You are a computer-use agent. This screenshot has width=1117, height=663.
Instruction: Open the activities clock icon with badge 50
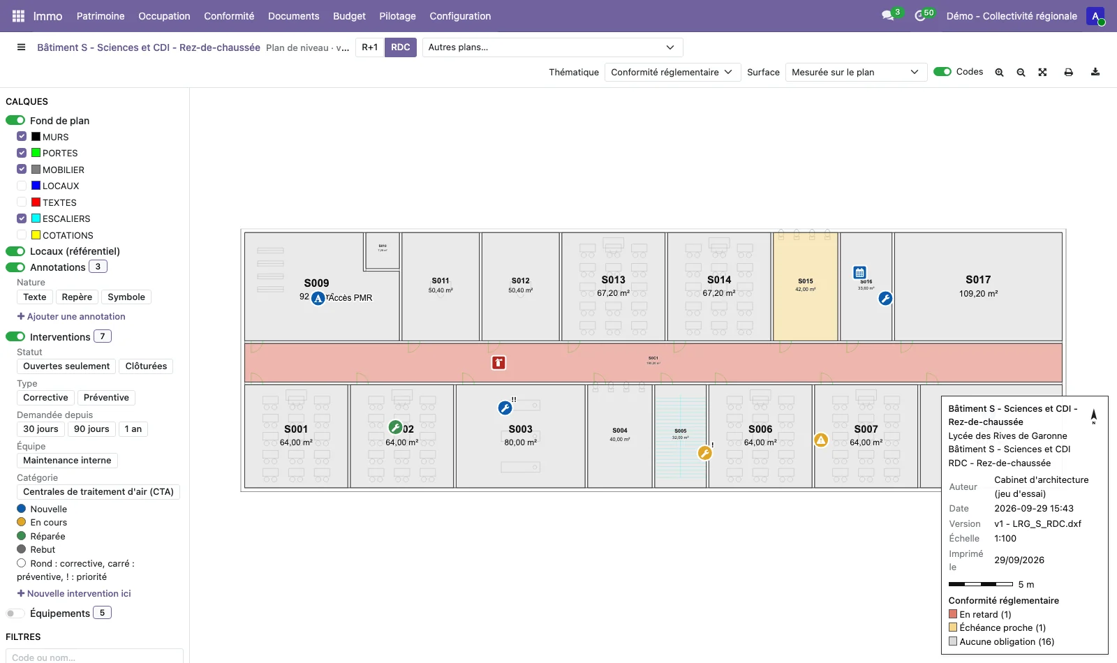(x=920, y=15)
